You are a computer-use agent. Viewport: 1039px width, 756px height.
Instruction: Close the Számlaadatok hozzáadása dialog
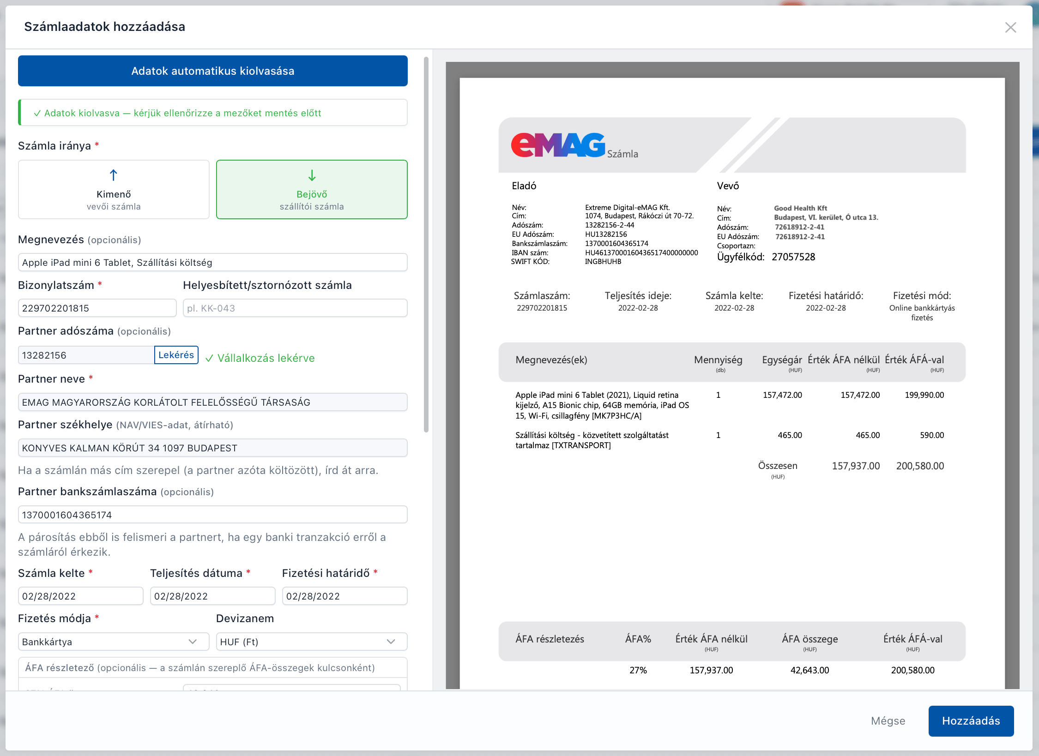1010,28
